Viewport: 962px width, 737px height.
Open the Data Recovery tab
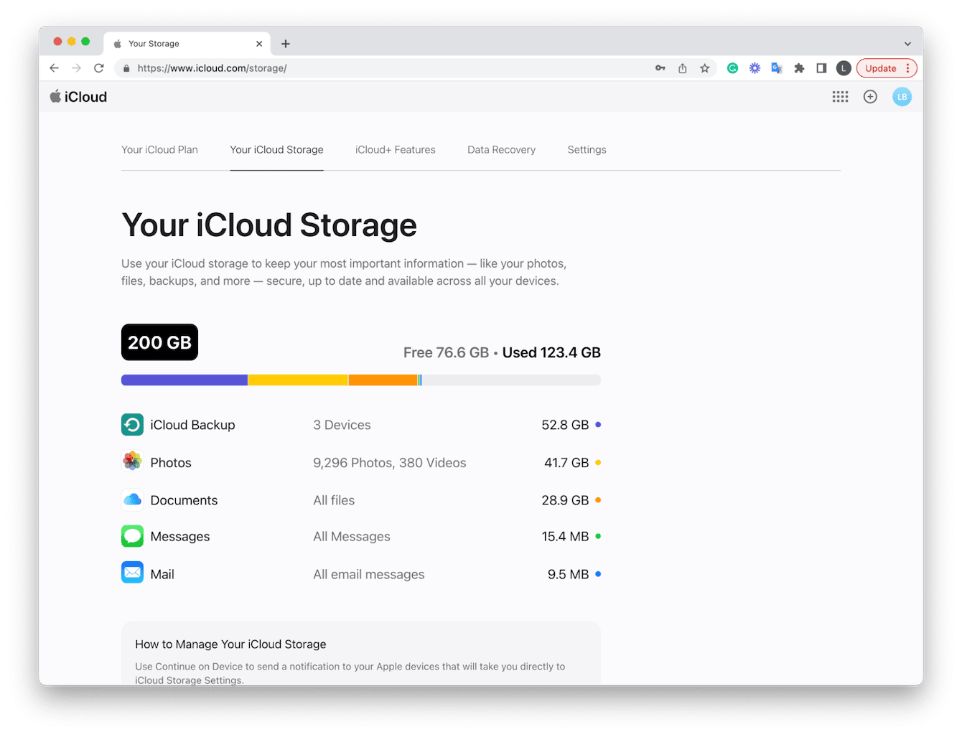501,149
